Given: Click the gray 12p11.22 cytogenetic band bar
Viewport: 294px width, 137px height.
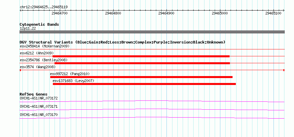Looking at the screenshot, I should 152,32.
